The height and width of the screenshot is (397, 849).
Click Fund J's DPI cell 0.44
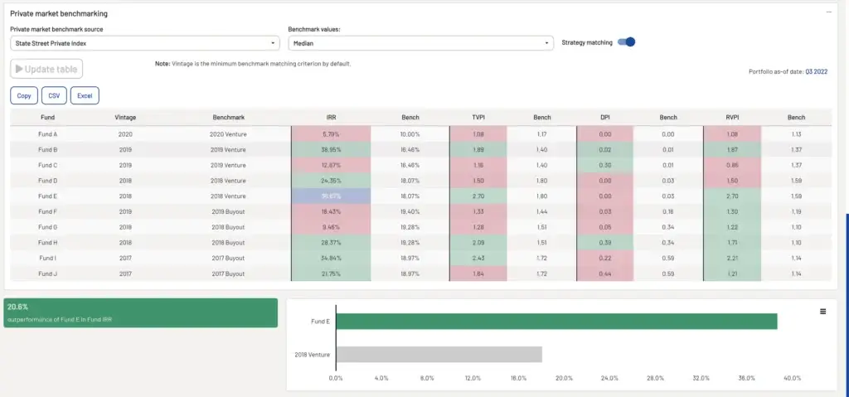click(x=604, y=274)
